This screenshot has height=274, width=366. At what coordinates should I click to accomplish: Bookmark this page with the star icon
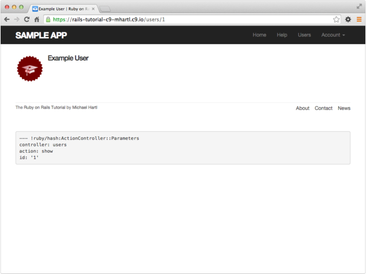336,19
